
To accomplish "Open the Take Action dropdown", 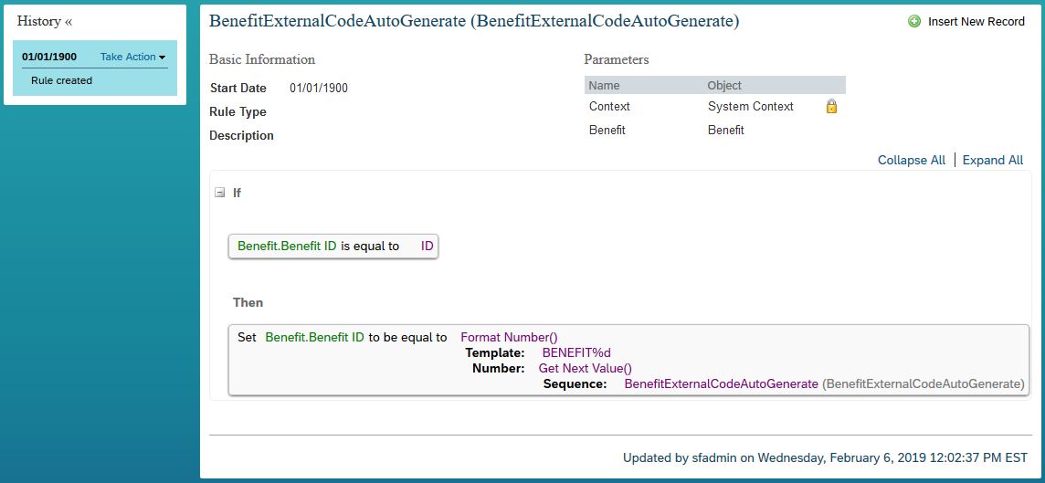I will coord(132,57).
